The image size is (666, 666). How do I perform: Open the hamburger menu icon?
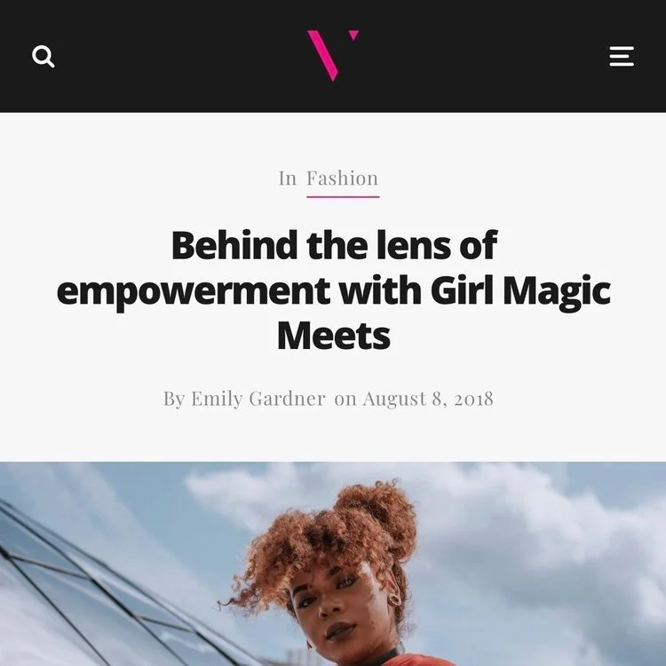622,56
